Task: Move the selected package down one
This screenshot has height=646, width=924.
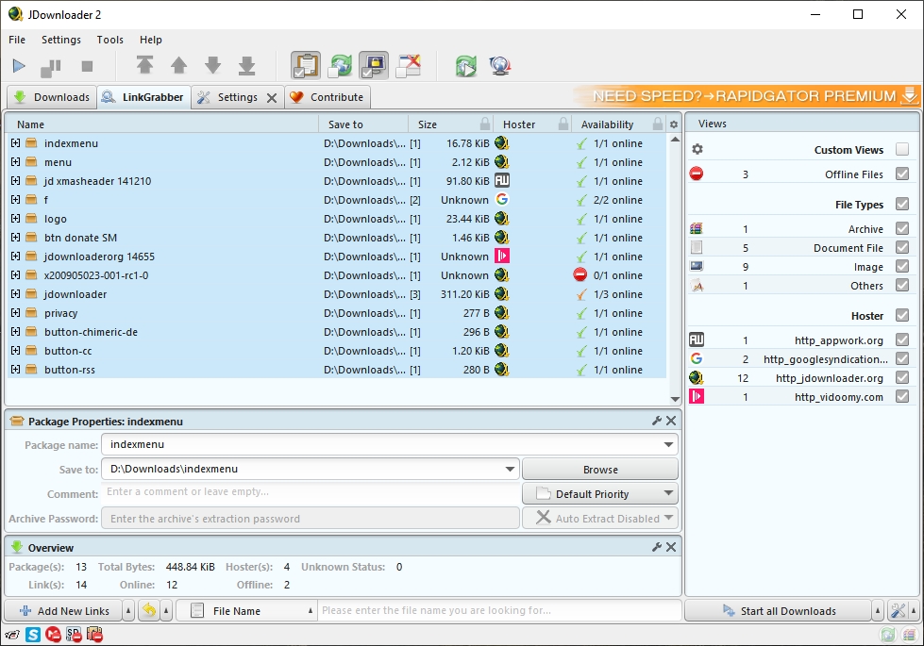Action: [212, 65]
